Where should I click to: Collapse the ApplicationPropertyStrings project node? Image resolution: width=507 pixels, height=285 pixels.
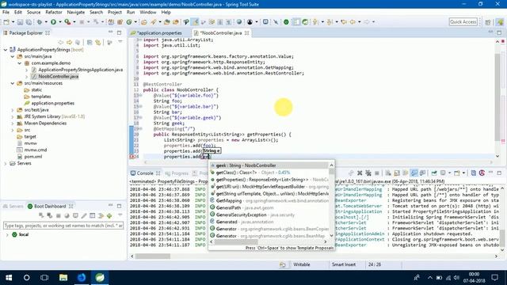[6, 50]
